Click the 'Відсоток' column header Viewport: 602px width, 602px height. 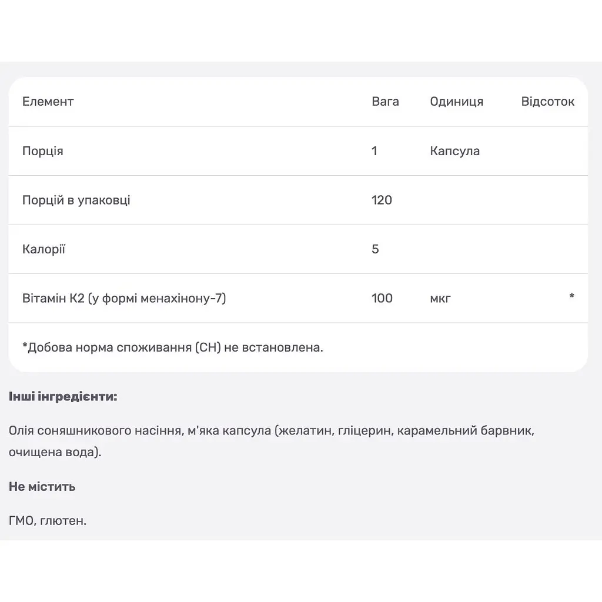click(547, 101)
